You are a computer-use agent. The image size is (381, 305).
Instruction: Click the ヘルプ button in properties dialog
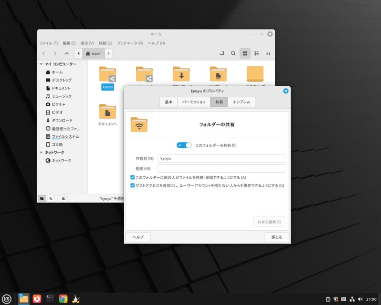[138, 237]
